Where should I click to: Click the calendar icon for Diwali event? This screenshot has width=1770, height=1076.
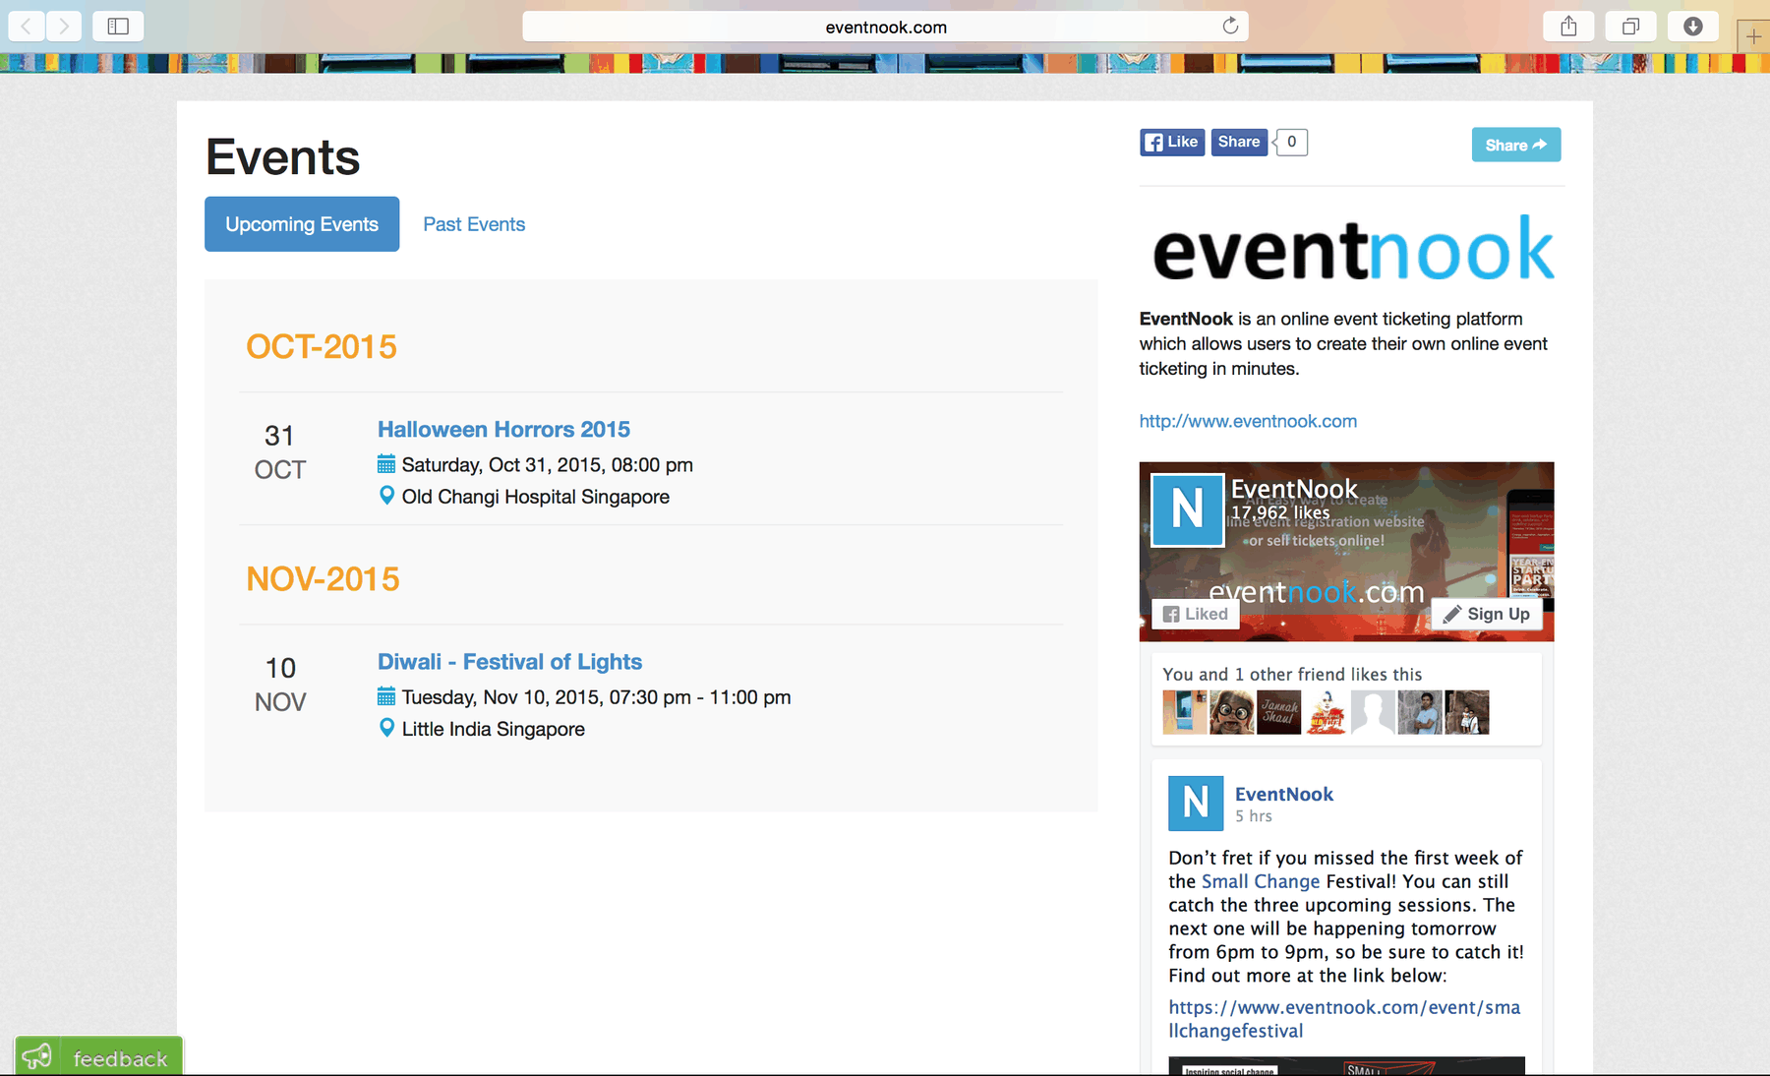pyautogui.click(x=386, y=696)
